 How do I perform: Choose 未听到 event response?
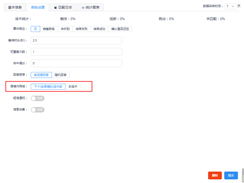pyautogui.click(x=65, y=29)
